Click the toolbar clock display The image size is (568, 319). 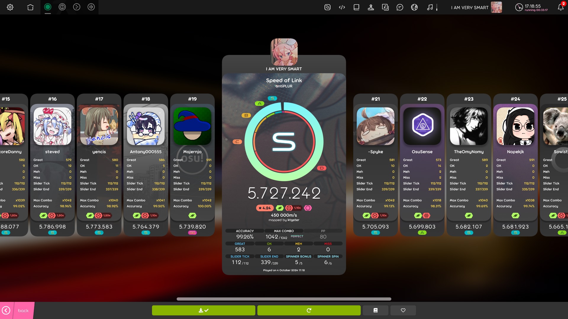pyautogui.click(x=531, y=7)
